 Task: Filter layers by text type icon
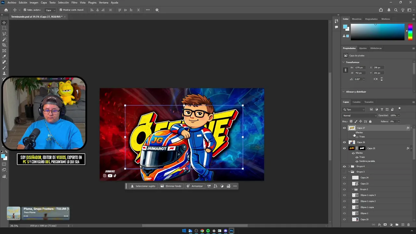(382, 110)
